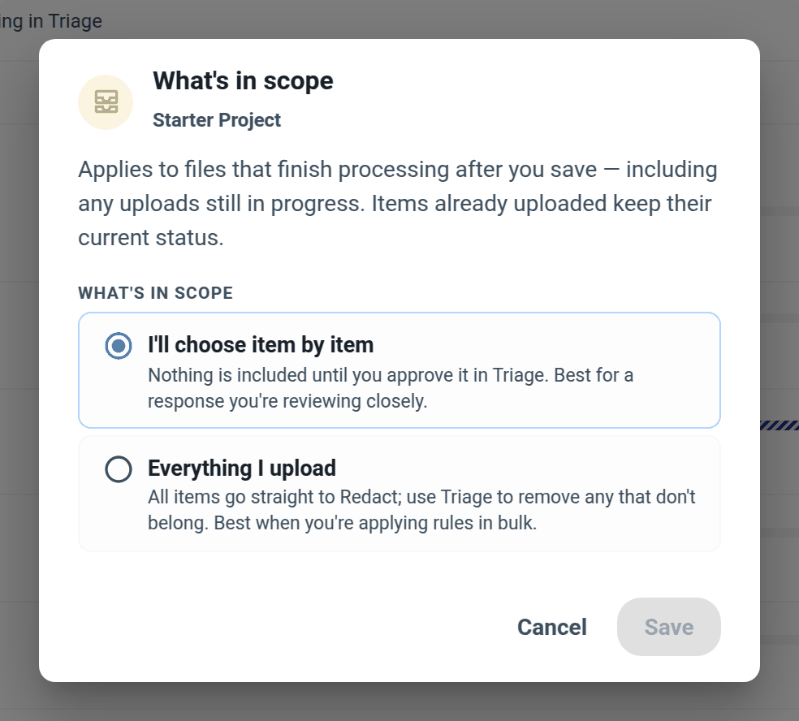Viewport: 799px width, 721px height.
Task: Cancel the scope dialog
Action: tap(552, 627)
